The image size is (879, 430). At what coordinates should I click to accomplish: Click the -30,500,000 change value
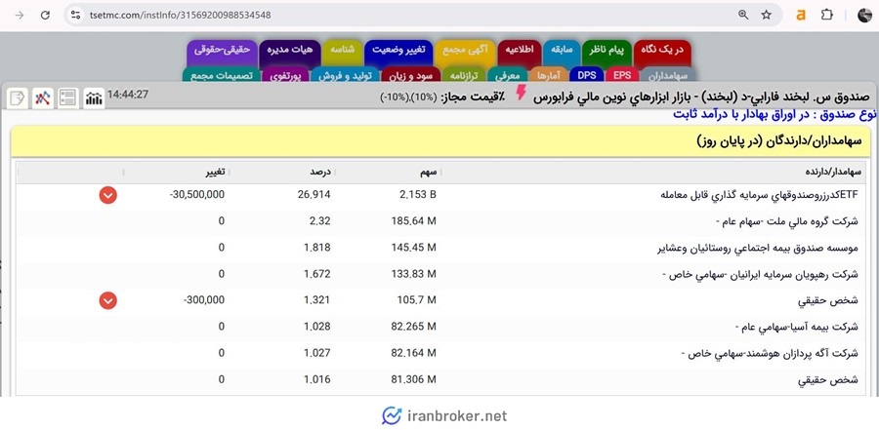[196, 195]
